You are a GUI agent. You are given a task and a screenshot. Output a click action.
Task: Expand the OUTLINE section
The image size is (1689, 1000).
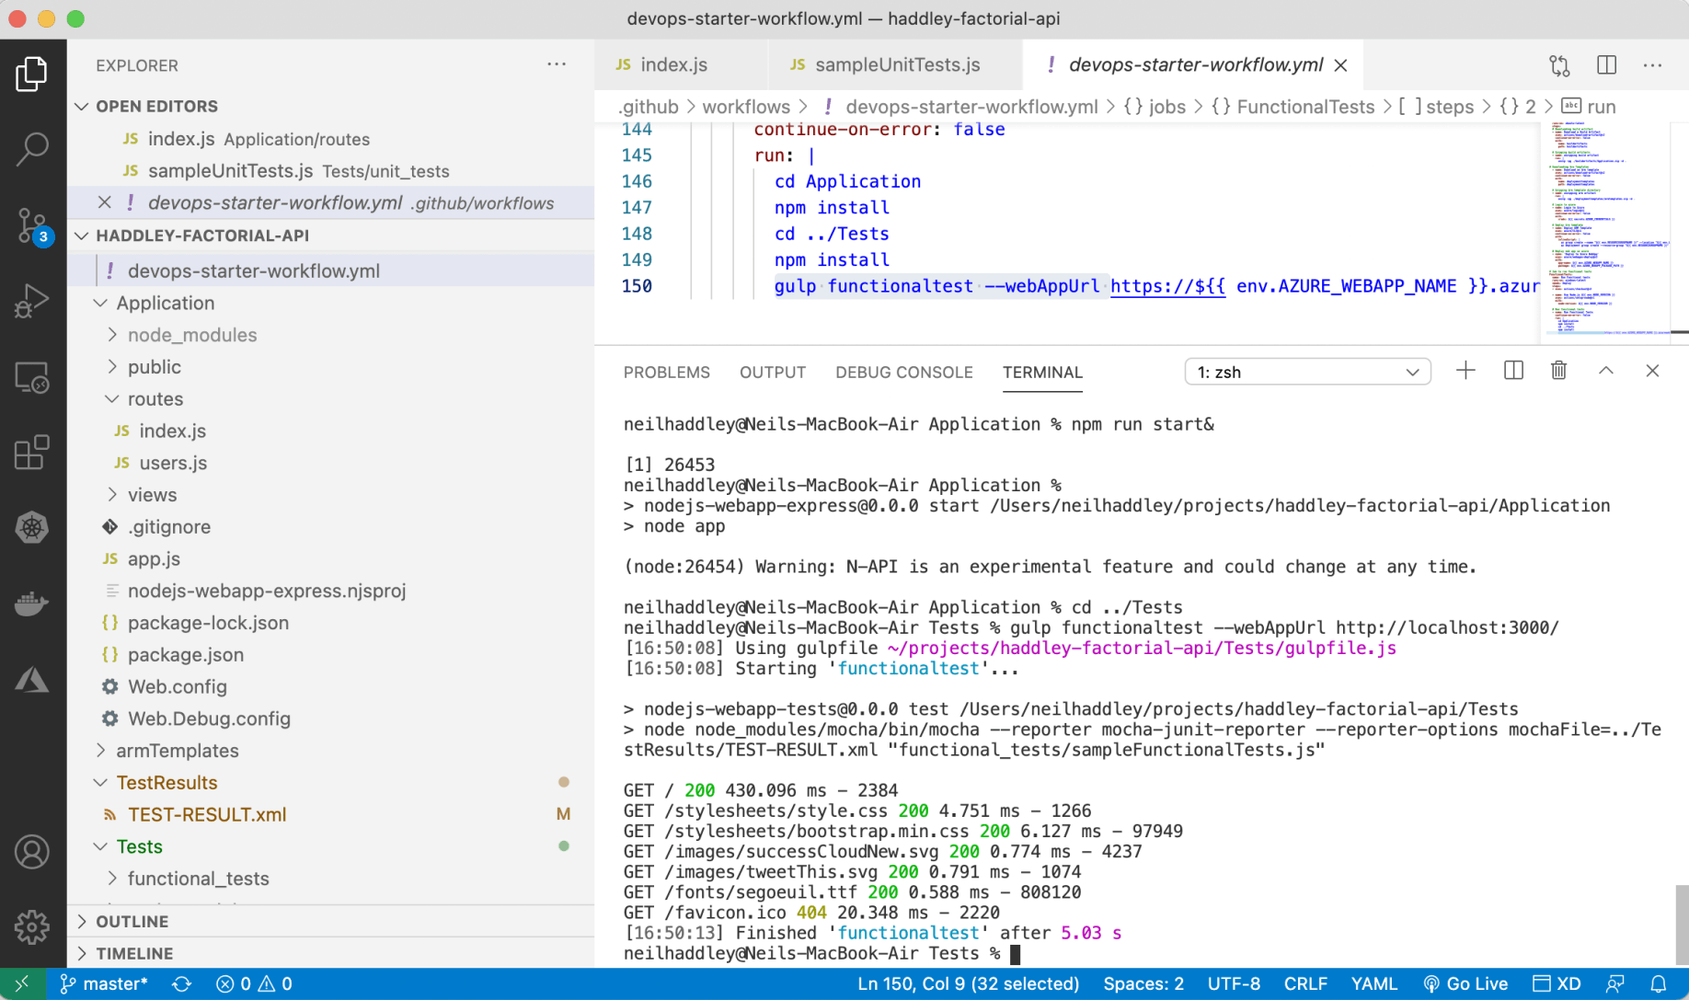(132, 921)
